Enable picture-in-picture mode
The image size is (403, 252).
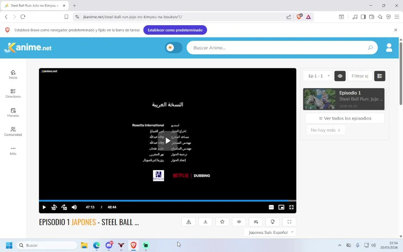click(281, 207)
